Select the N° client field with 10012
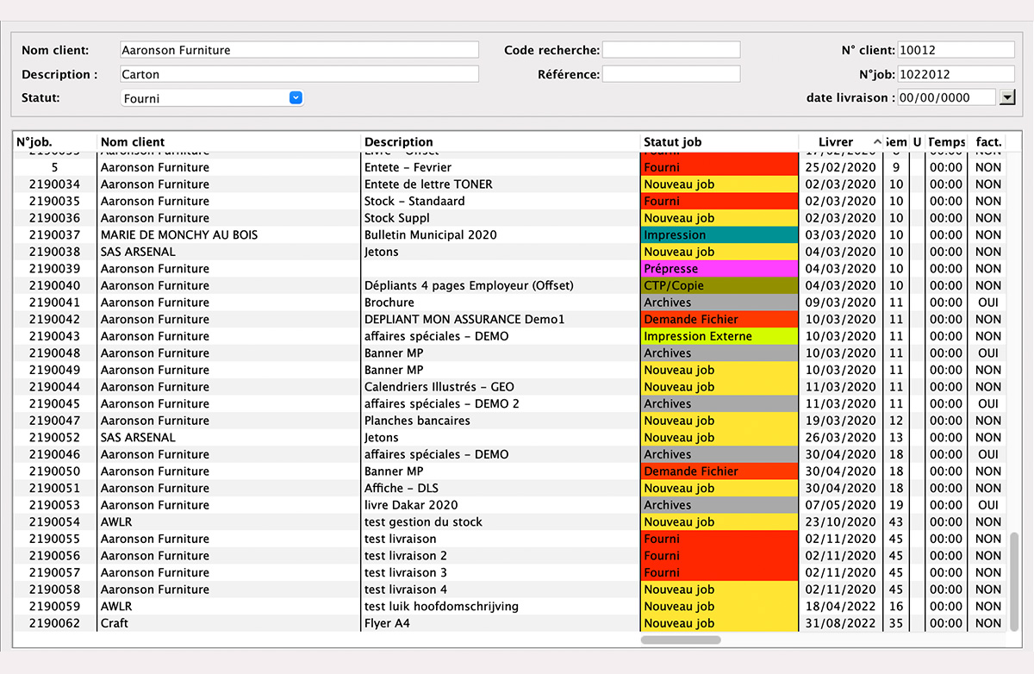 click(x=956, y=50)
